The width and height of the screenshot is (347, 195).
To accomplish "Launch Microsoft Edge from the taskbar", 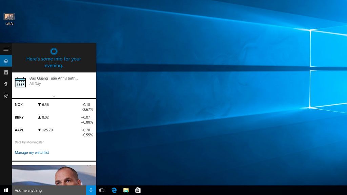I will click(114, 190).
